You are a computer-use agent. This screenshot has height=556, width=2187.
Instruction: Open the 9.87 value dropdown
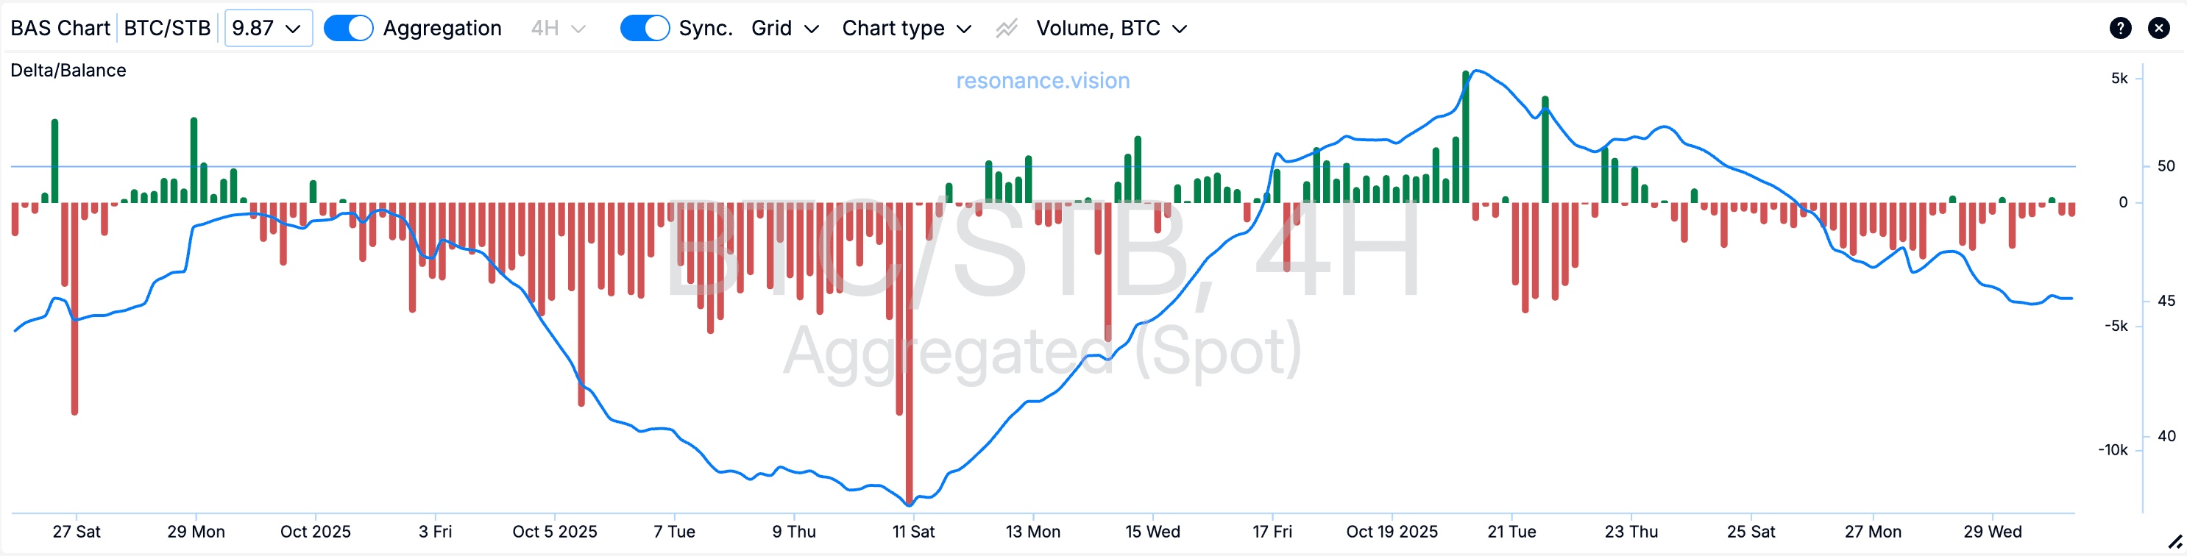pyautogui.click(x=267, y=28)
